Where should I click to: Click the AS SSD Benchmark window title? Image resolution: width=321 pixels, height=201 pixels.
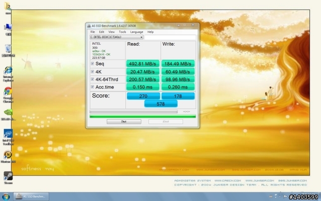click(114, 26)
